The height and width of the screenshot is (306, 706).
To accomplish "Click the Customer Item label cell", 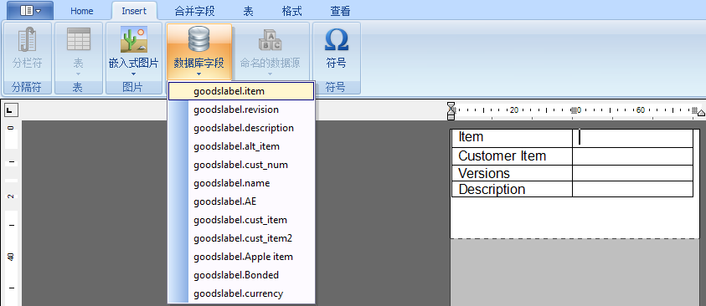I will point(512,156).
